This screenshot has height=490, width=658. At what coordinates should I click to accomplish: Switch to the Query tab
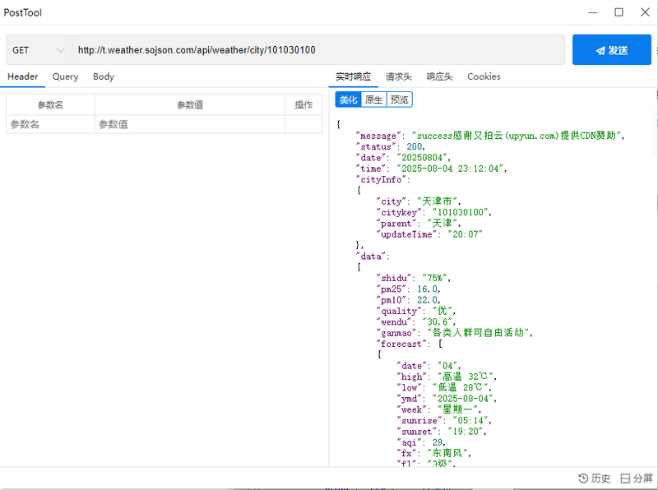(66, 76)
